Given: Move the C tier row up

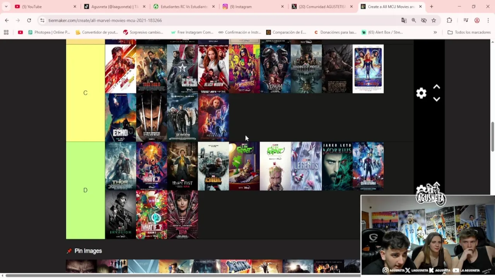Looking at the screenshot, I should 437,87.
